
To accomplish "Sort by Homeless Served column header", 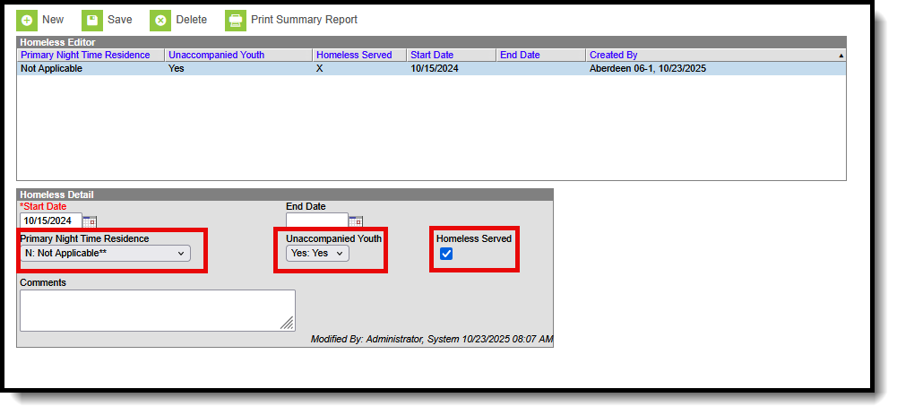I will pyautogui.click(x=354, y=55).
